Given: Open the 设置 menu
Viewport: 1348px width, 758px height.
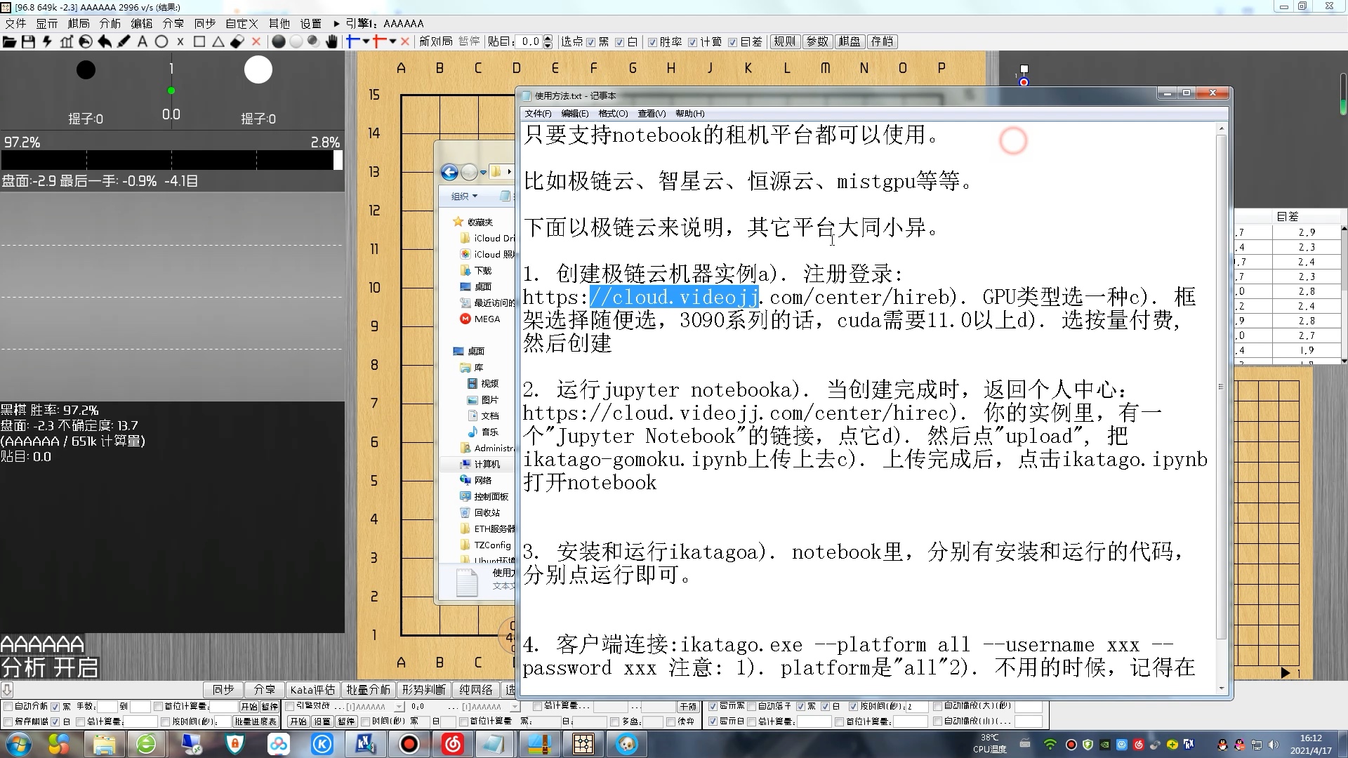Looking at the screenshot, I should (x=310, y=24).
